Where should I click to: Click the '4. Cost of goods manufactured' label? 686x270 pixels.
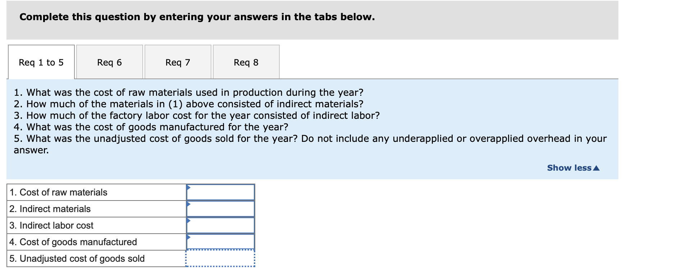coord(73,242)
